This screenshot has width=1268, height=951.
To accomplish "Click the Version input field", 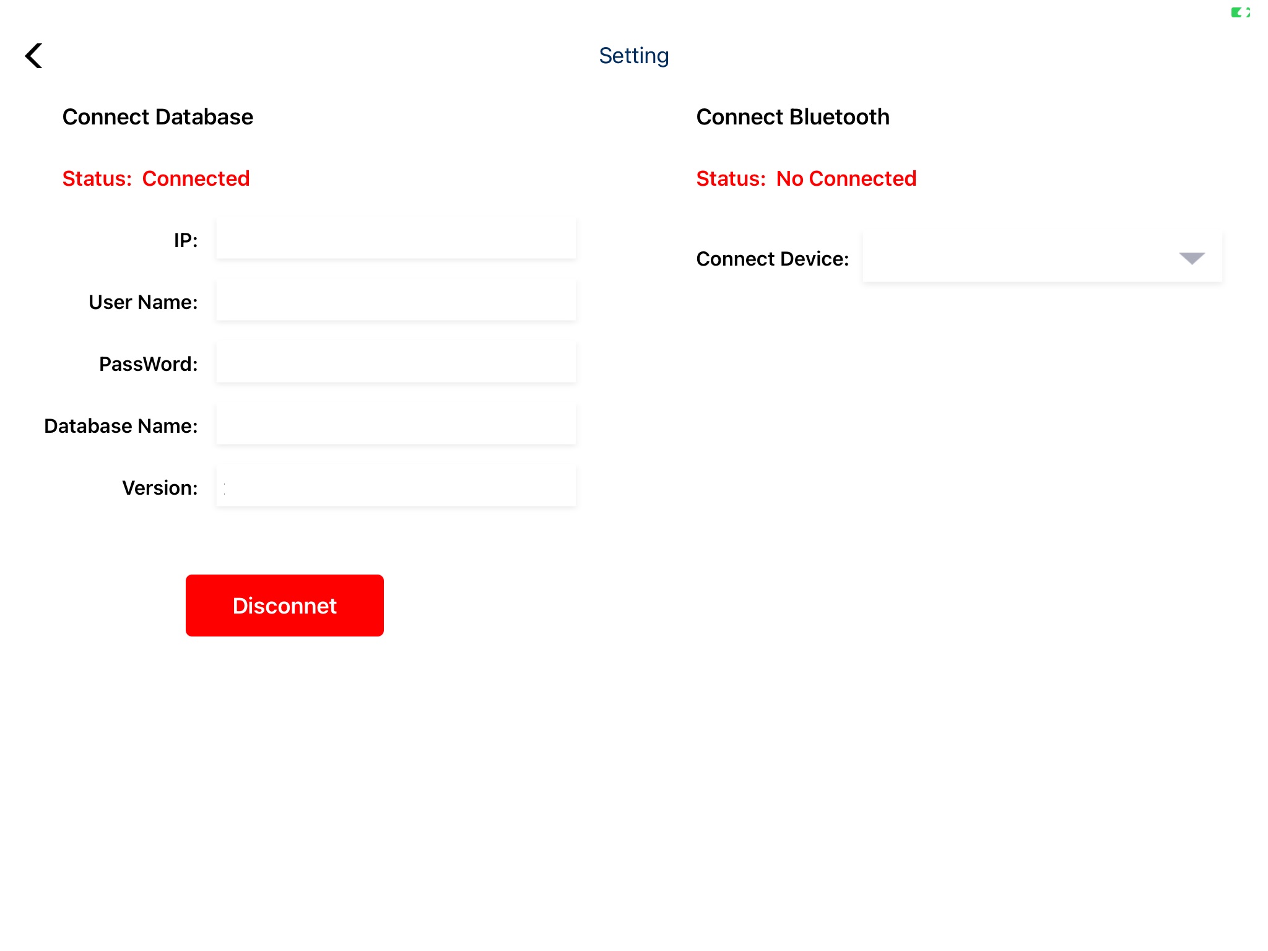I will pyautogui.click(x=396, y=487).
